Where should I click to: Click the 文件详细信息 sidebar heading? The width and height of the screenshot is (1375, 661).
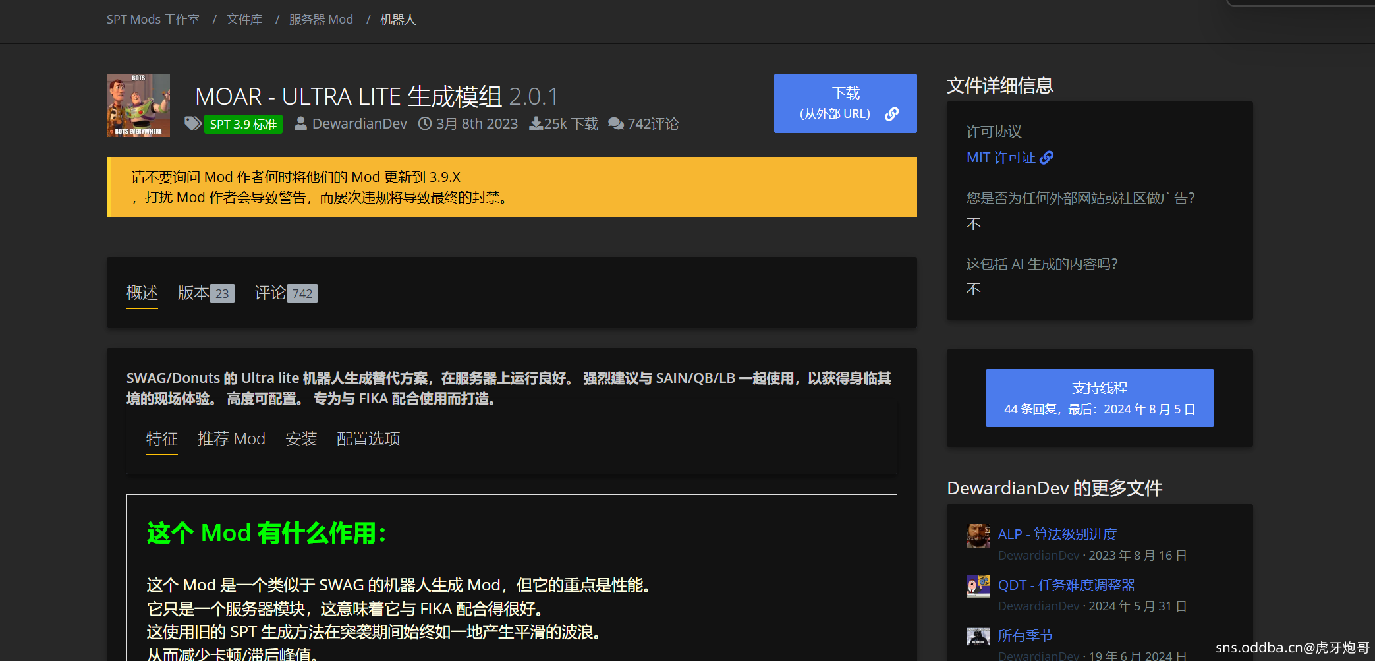coord(1000,86)
